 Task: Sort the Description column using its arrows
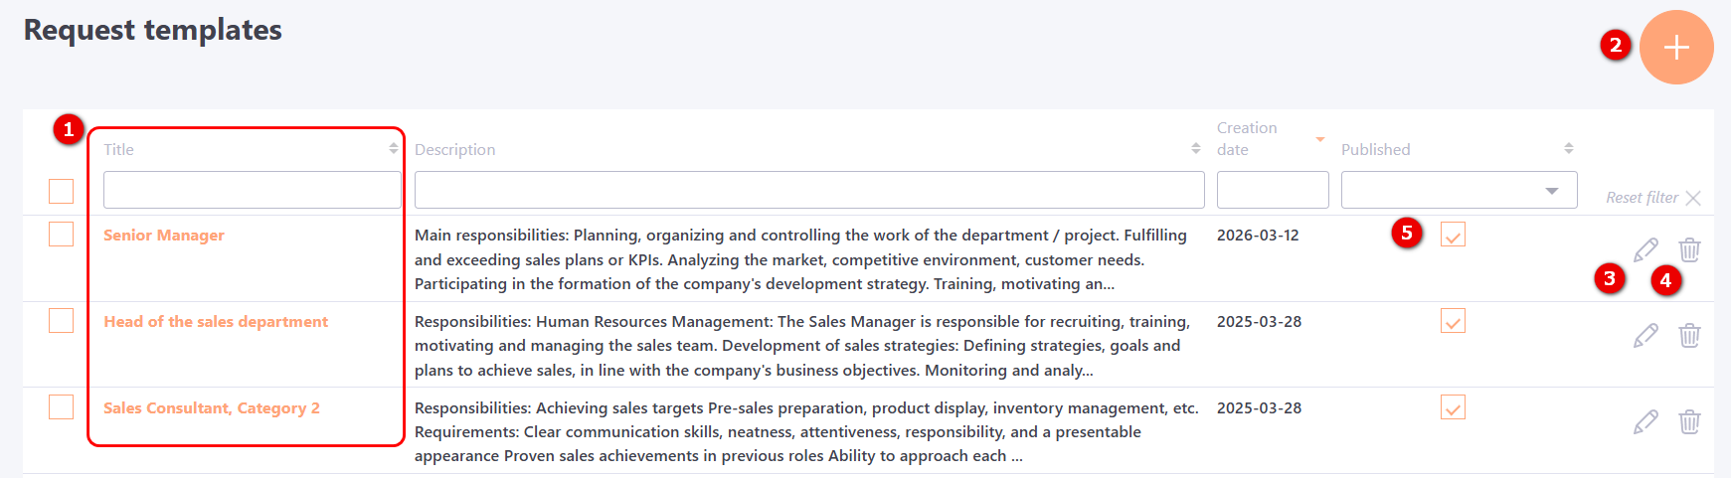tap(1195, 148)
